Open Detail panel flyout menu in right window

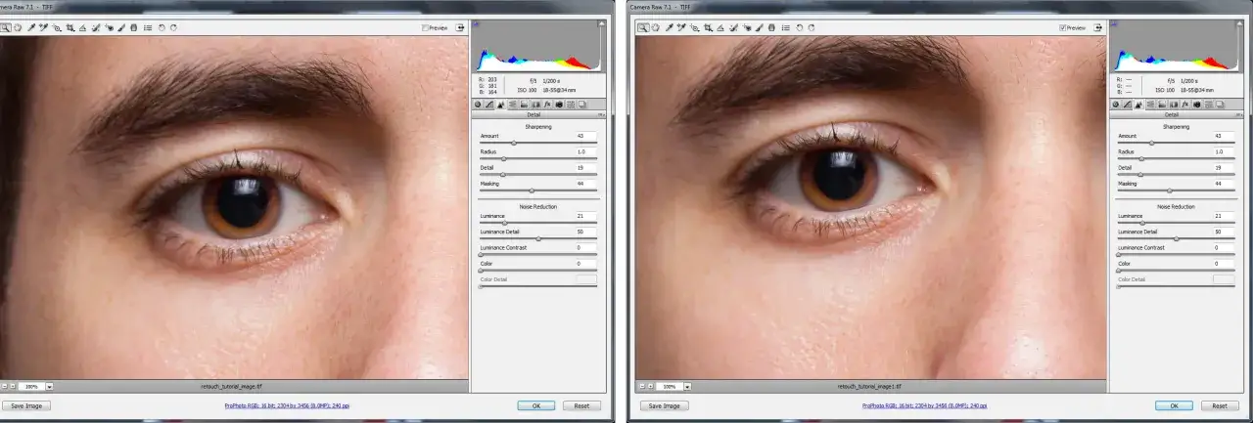coord(1240,114)
